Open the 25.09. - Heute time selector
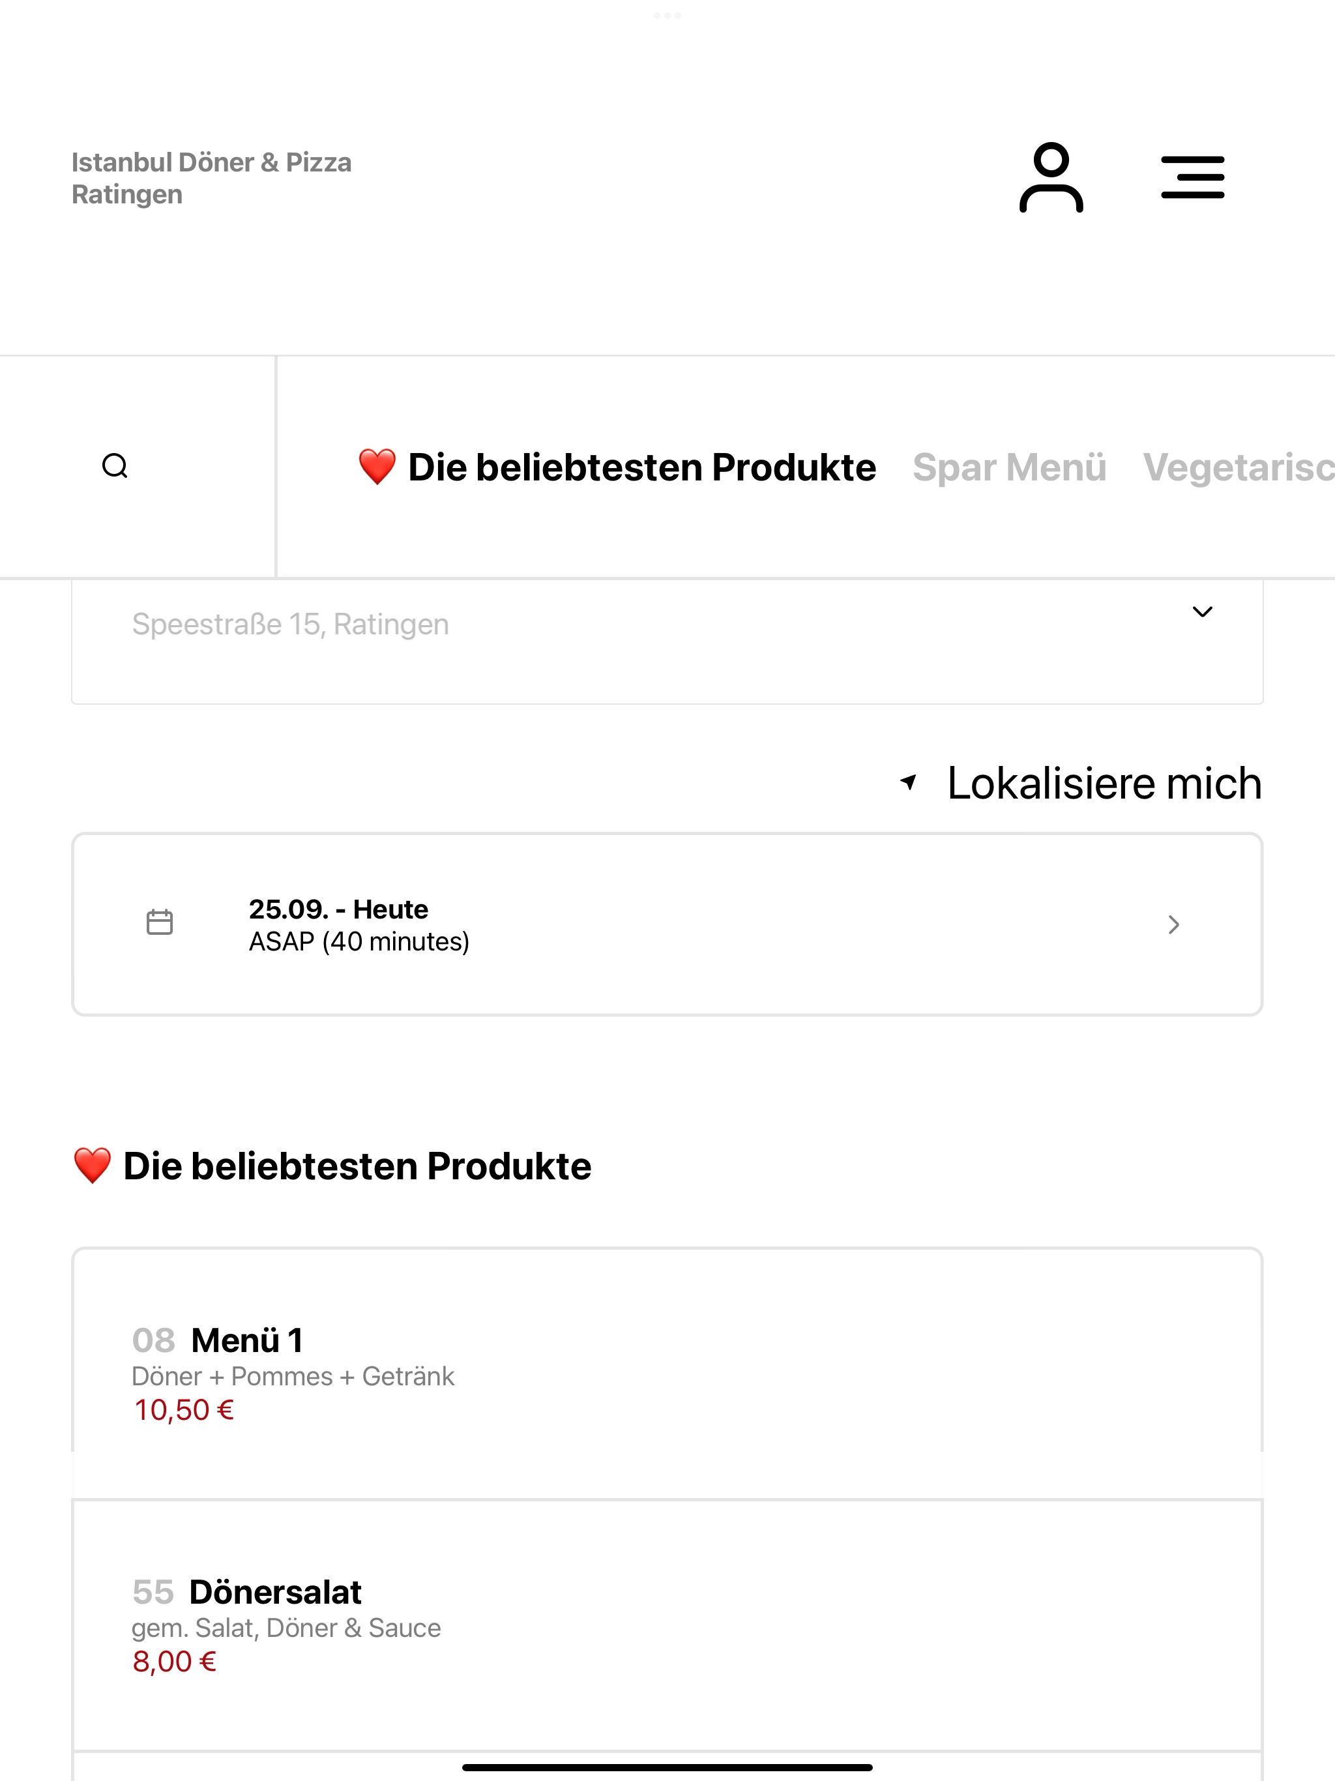This screenshot has height=1781, width=1335. pyautogui.click(x=667, y=924)
